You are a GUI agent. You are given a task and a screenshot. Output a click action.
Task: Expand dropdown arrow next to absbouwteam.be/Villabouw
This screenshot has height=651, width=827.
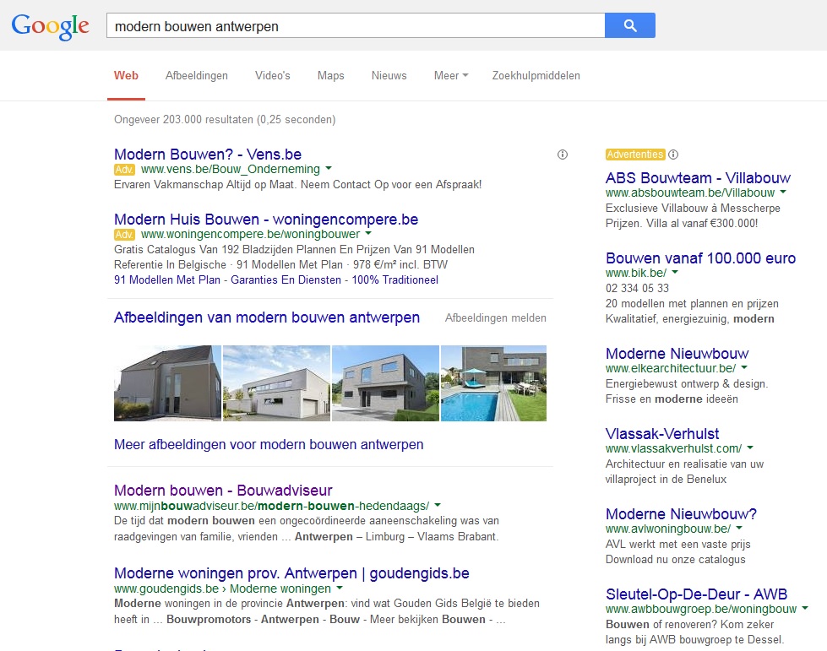[783, 192]
